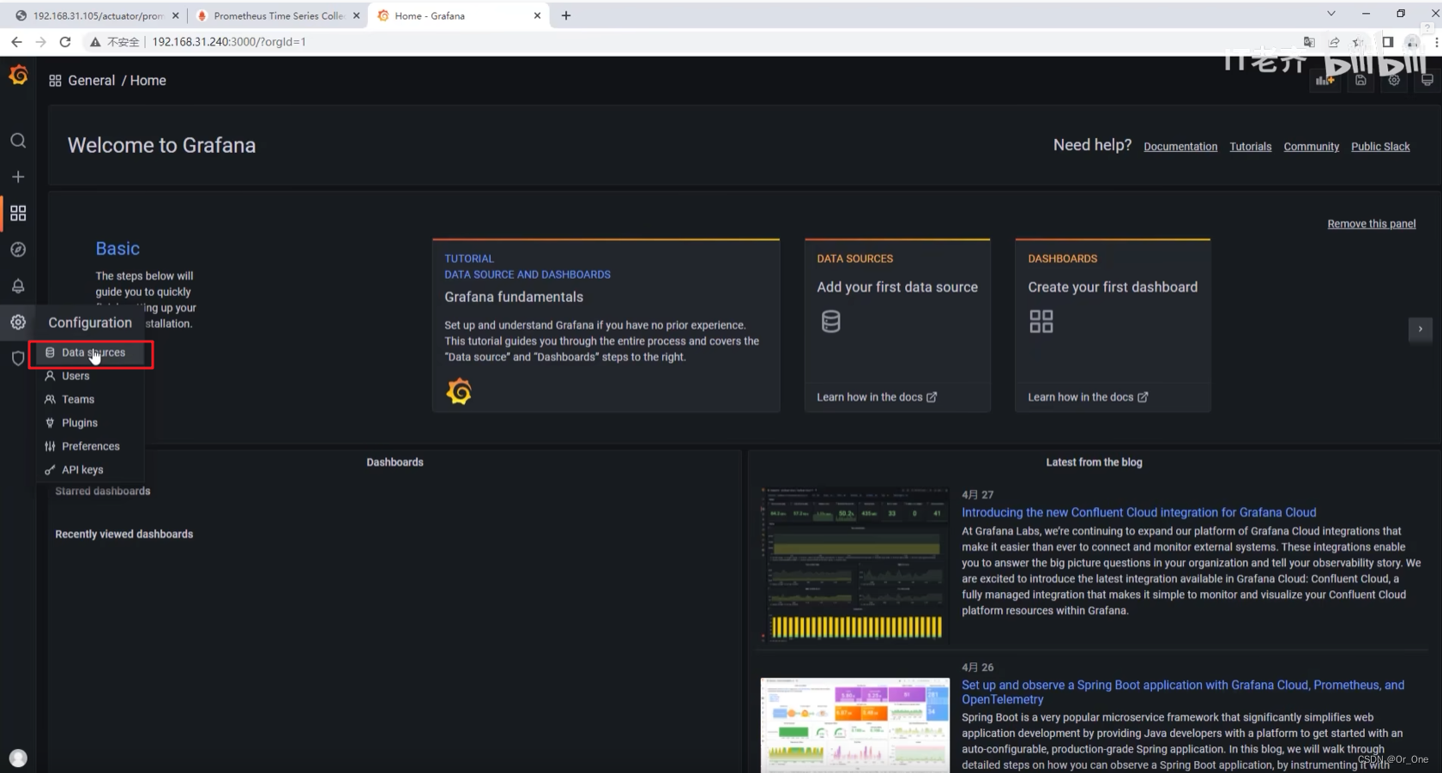Open the Confluent Cloud integration blog title
This screenshot has width=1442, height=773.
click(1138, 512)
